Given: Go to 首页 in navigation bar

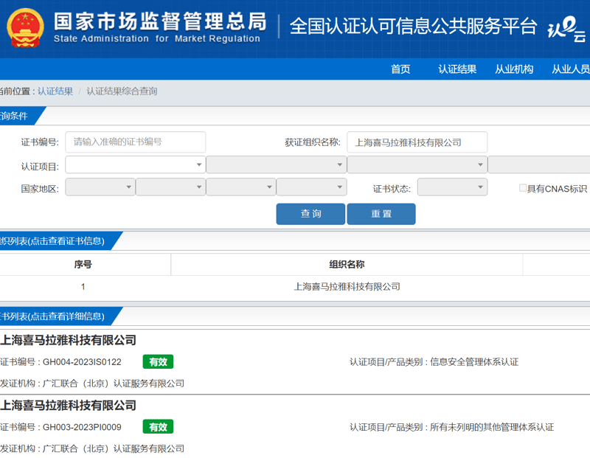Looking at the screenshot, I should (x=400, y=69).
